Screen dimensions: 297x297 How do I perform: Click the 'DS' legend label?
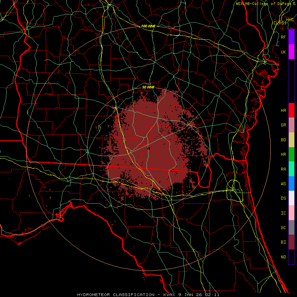pos(283,198)
